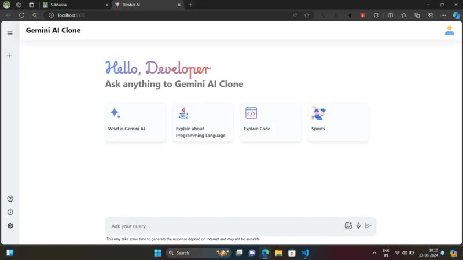Click the site information icon in the address bar

pos(51,16)
